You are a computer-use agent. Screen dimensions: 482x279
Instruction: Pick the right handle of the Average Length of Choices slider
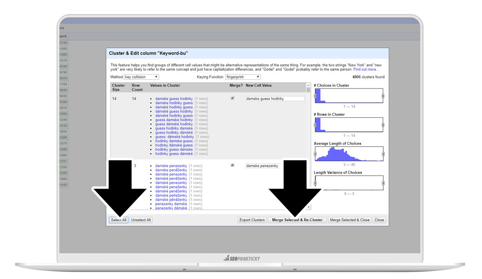click(x=383, y=154)
